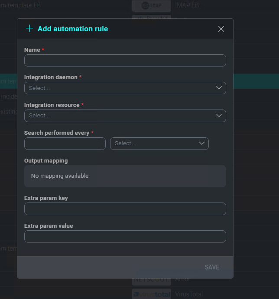
Task: Click into the Extra param value field
Action: point(125,236)
